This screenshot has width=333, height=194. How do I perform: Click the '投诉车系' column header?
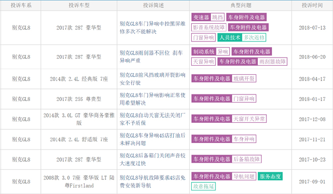pyautogui.click(x=21, y=6)
